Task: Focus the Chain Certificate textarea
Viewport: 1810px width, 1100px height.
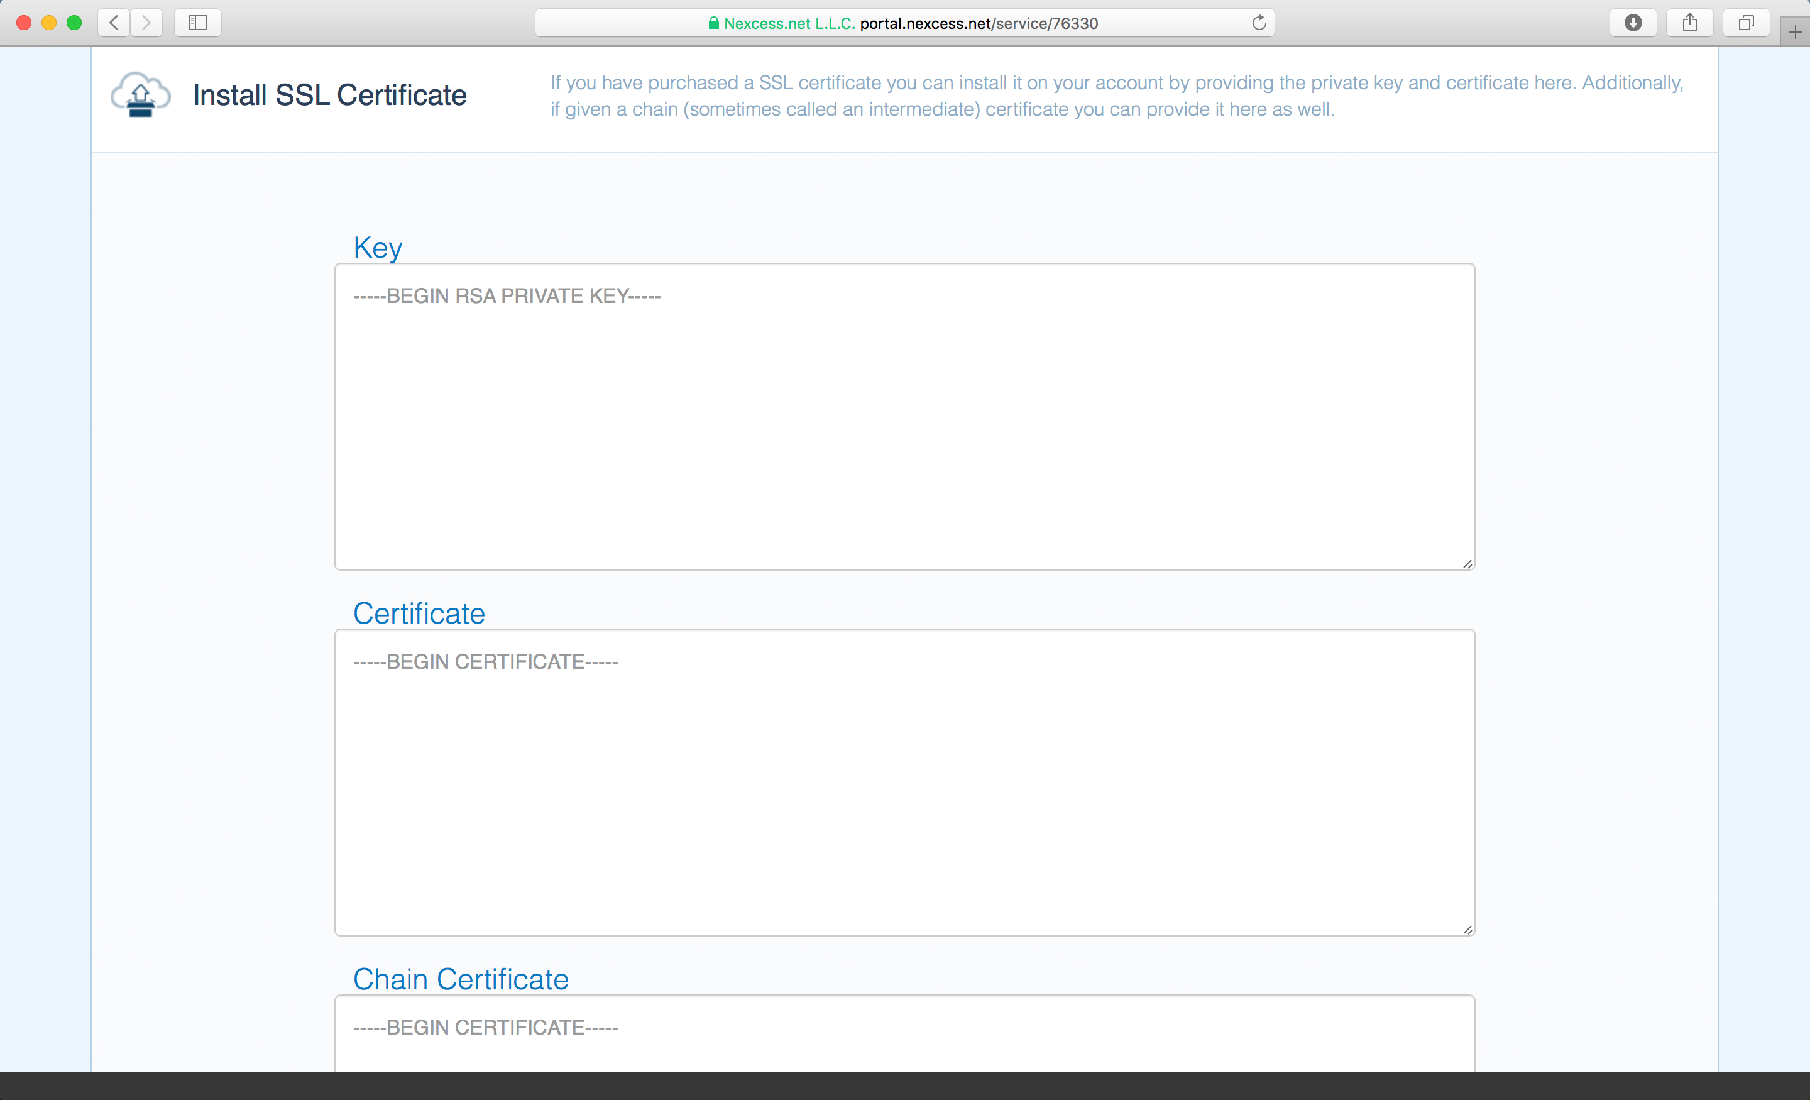Action: coord(905,1033)
